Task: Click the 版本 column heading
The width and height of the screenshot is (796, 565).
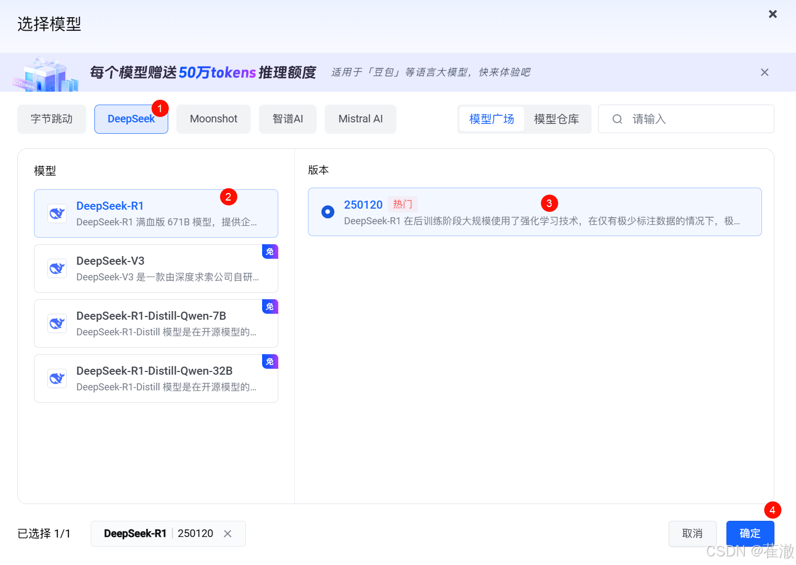Action: click(x=319, y=170)
